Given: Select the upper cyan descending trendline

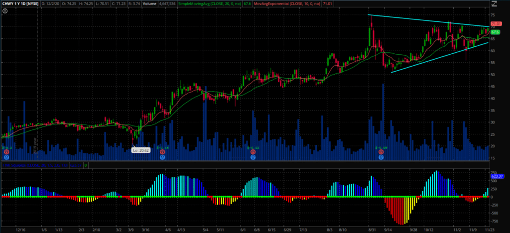Looking at the screenshot, I should click(428, 20).
